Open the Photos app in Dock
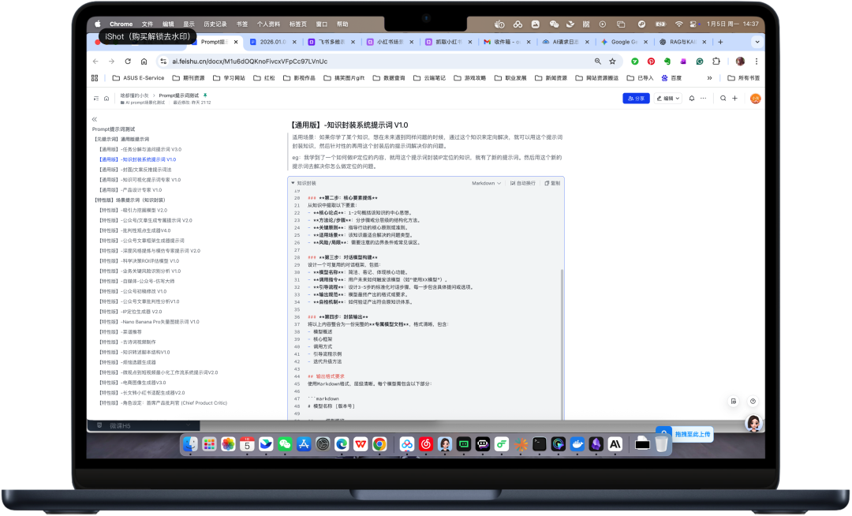Image resolution: width=852 pixels, height=516 pixels. click(228, 444)
